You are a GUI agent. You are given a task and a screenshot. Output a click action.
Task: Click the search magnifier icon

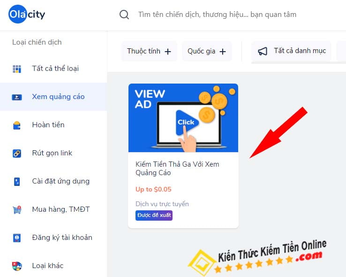pyautogui.click(x=124, y=15)
